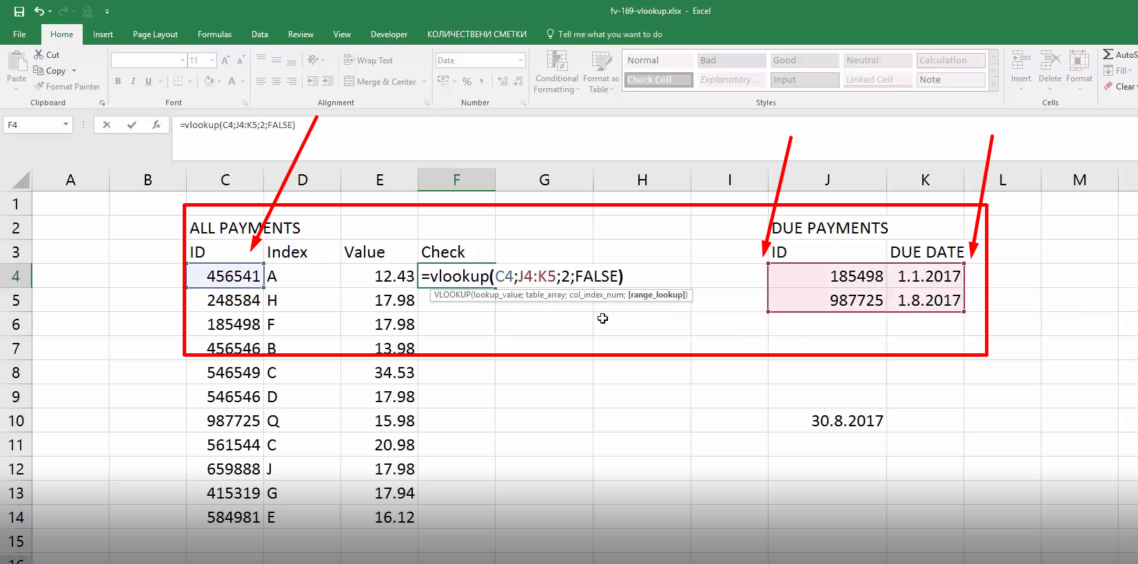Expand the Copy options arrow

pyautogui.click(x=74, y=71)
